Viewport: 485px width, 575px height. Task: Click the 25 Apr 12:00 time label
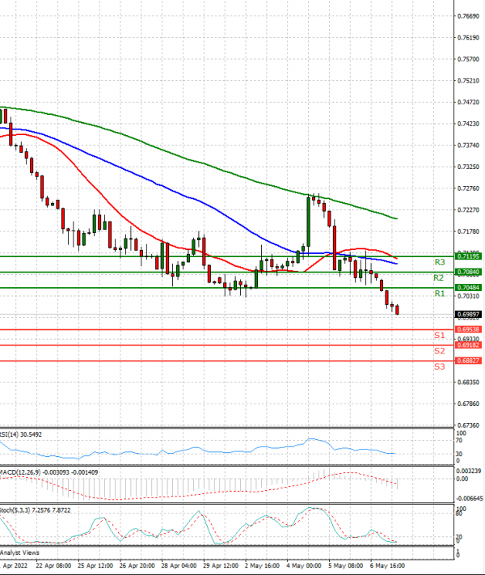[x=95, y=565]
